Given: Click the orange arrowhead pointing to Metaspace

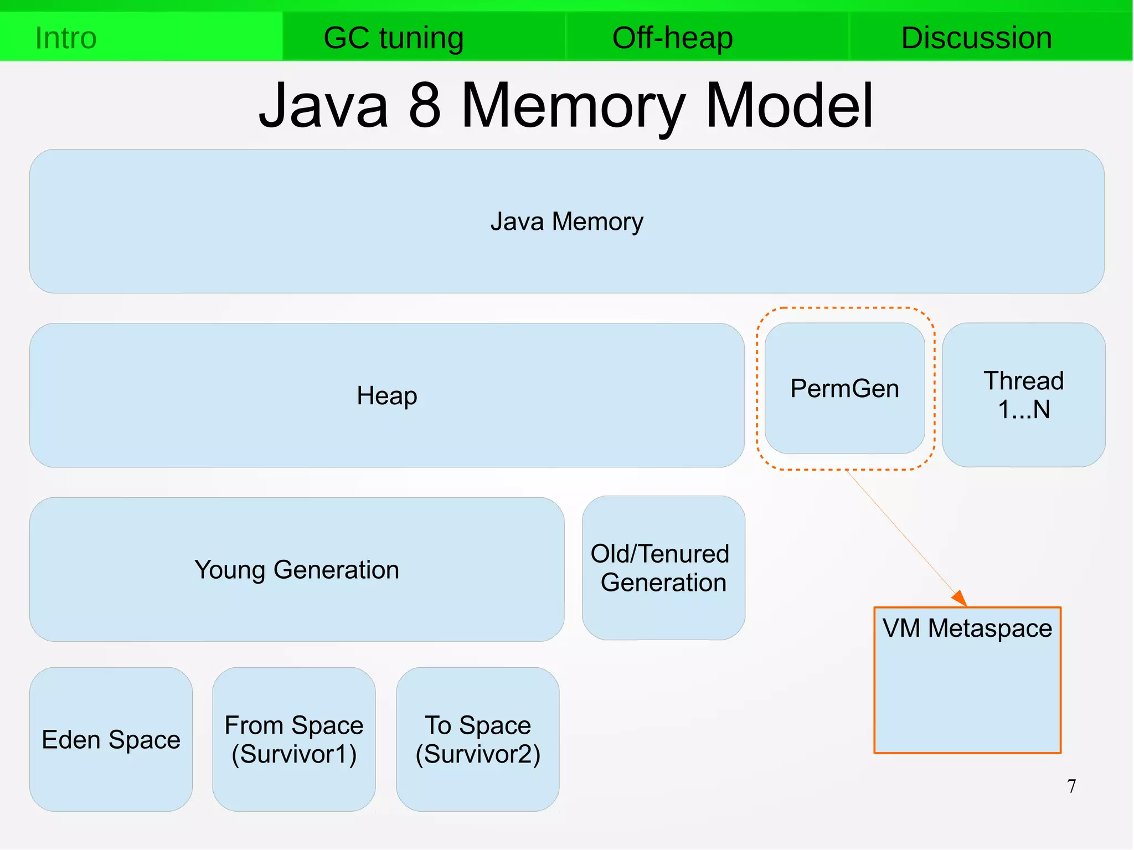Looking at the screenshot, I should tap(960, 599).
